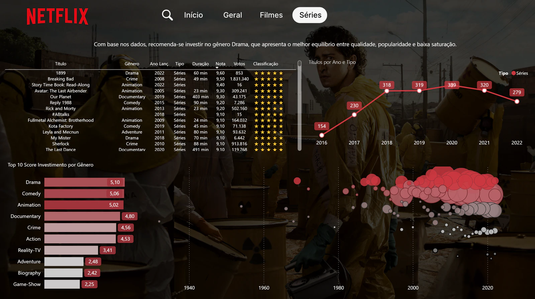Screen dimensions: 535x299
Task: Select the 2020 data point labeled 339
Action: point(452,85)
